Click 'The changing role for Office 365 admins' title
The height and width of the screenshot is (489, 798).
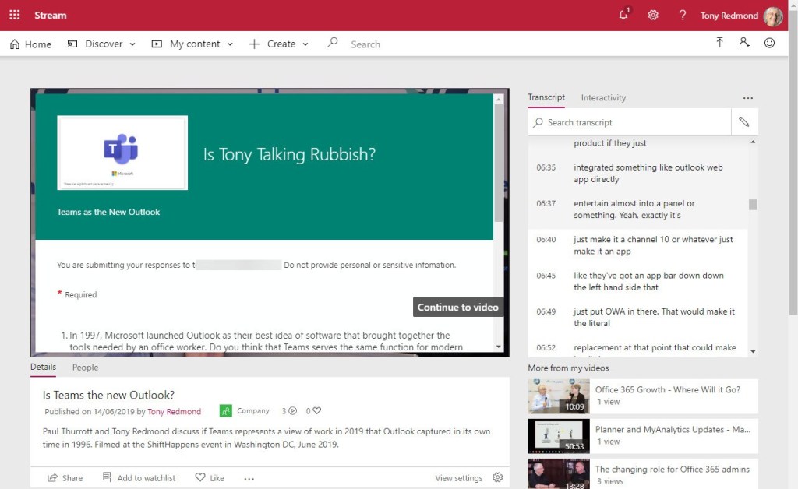[673, 470]
